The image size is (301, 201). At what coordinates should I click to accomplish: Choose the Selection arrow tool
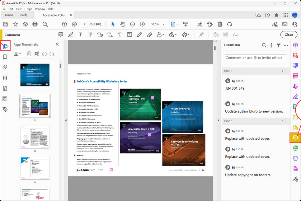113,24
